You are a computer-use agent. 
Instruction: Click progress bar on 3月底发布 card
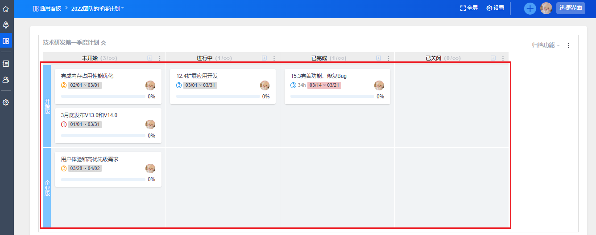tap(103, 135)
